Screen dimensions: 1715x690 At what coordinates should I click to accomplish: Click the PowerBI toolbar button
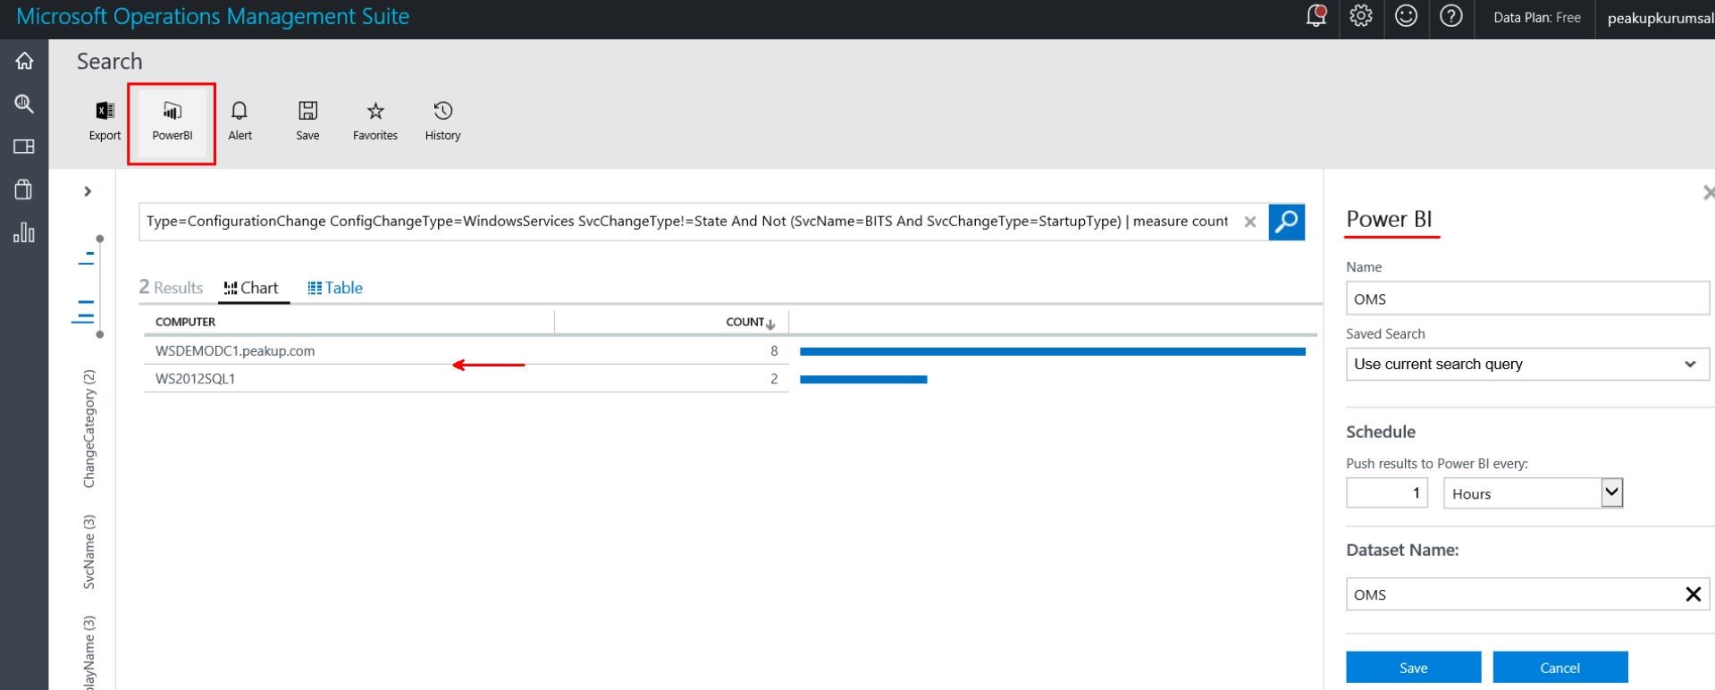(172, 122)
